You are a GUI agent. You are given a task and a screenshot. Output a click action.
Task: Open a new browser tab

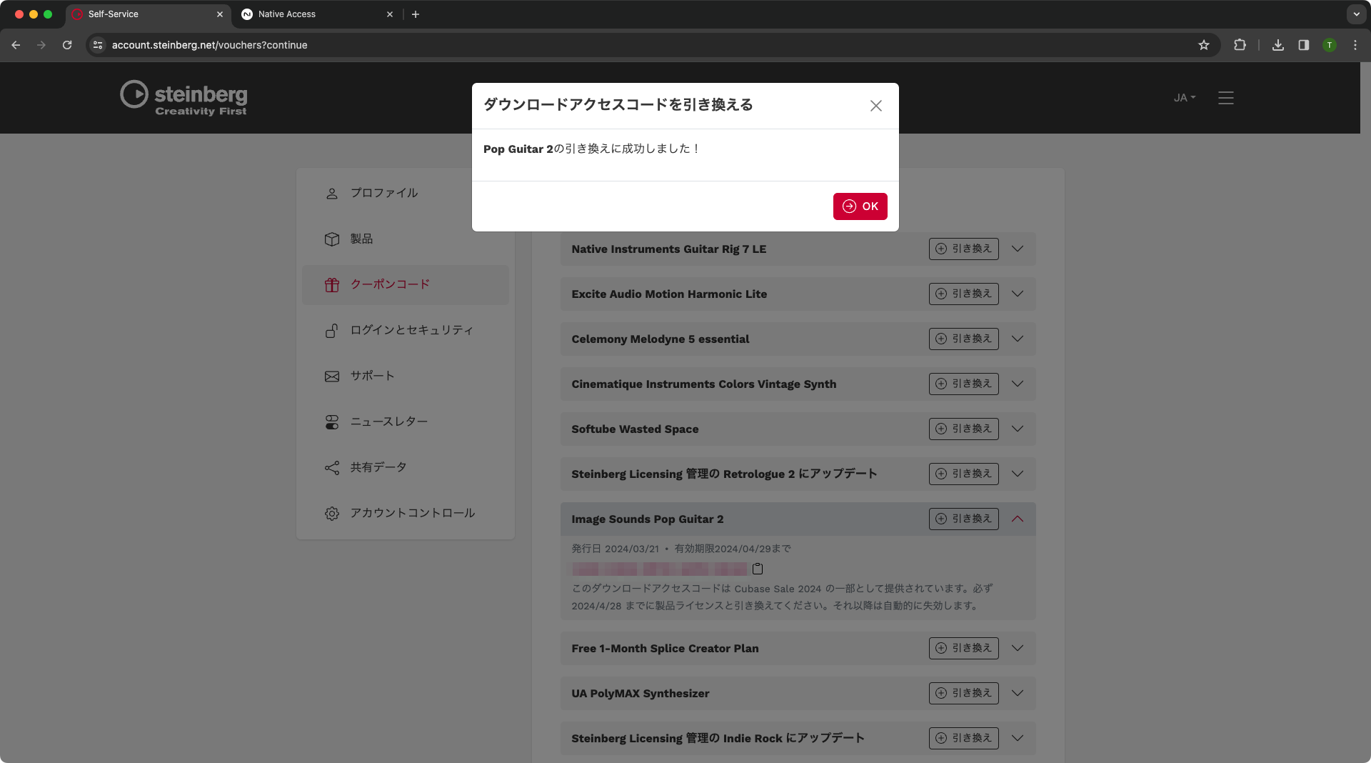click(416, 14)
